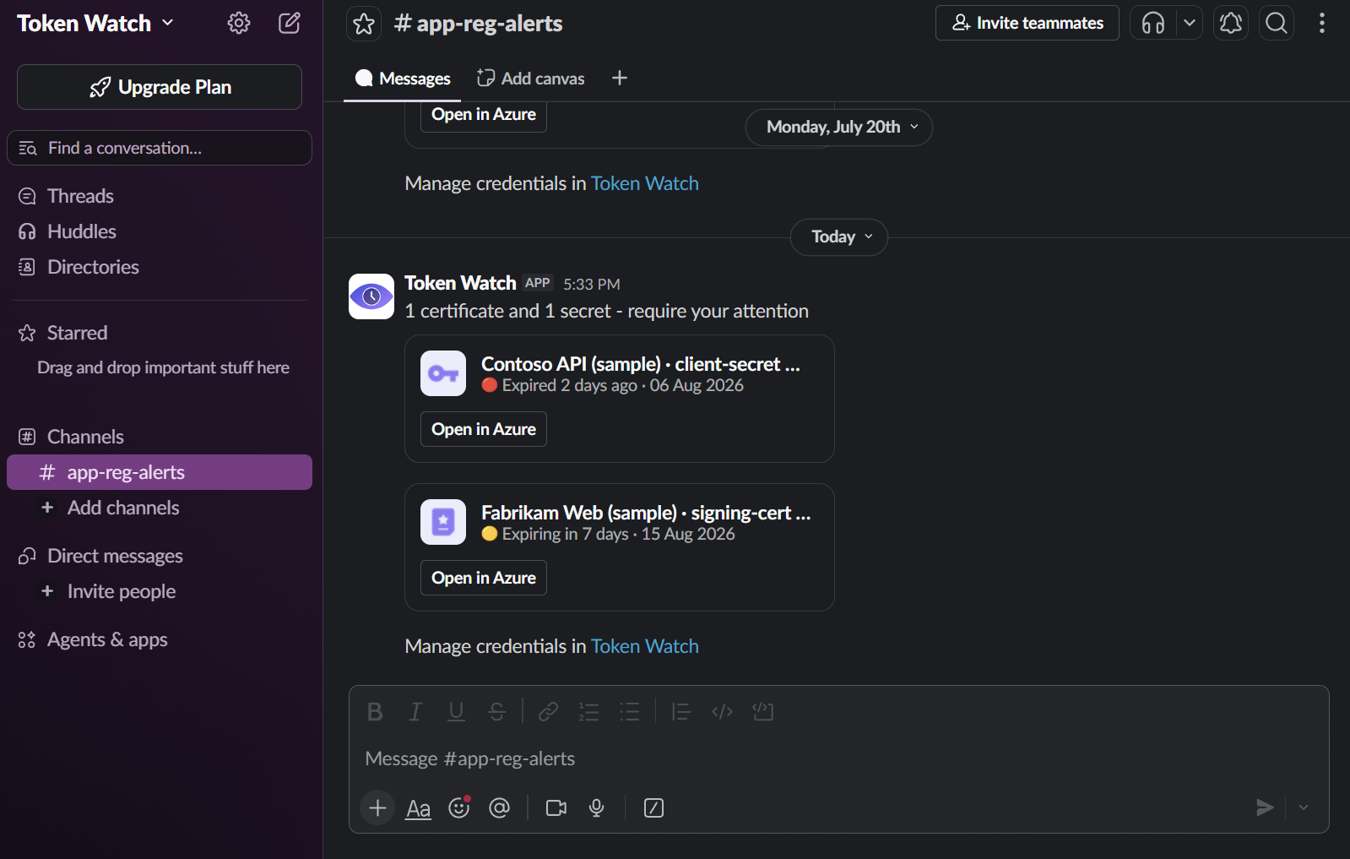Image resolution: width=1350 pixels, height=859 pixels.
Task: Open emoji picker
Action: [459, 808]
